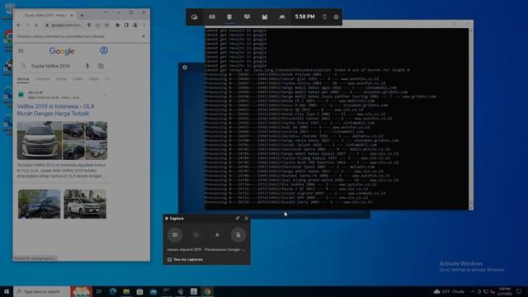
Task: Dismiss the automated test software infobar
Action: (144, 36)
